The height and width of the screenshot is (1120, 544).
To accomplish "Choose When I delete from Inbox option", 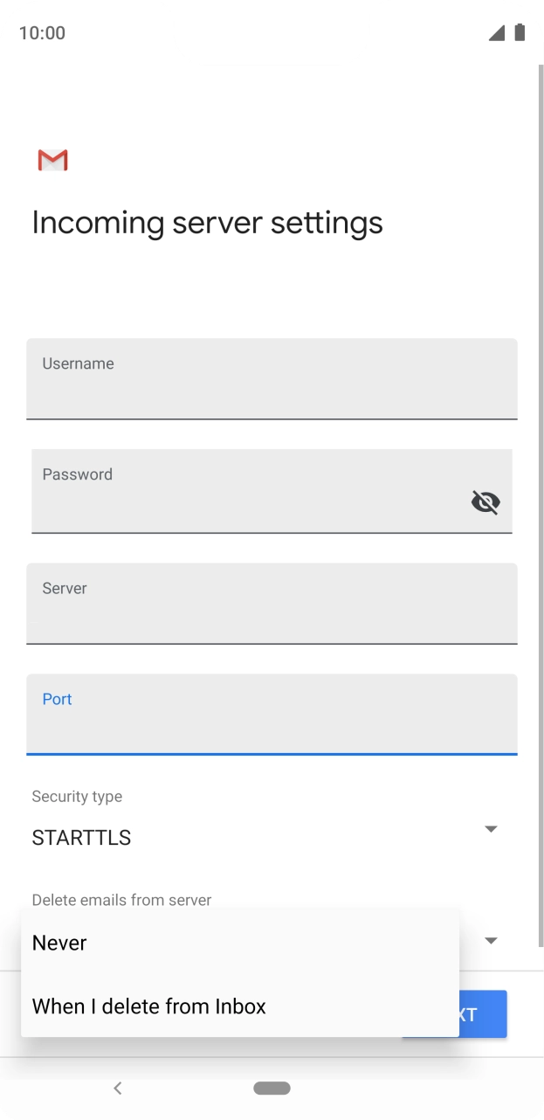I will coord(148,1006).
